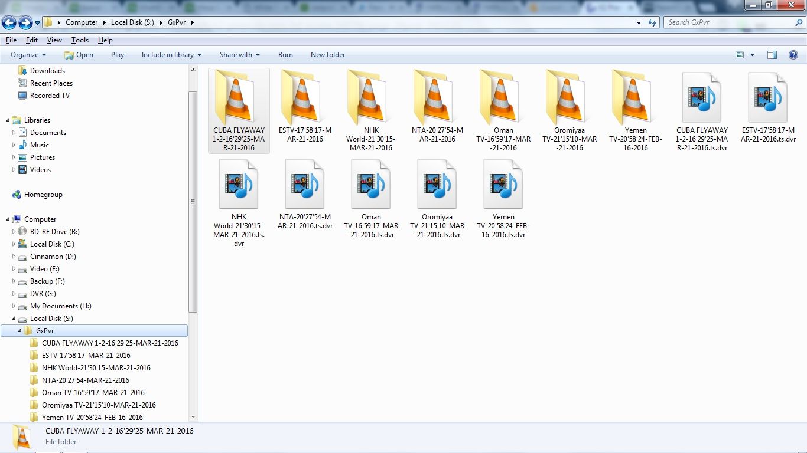Open view options dropdown arrow

(x=752, y=55)
